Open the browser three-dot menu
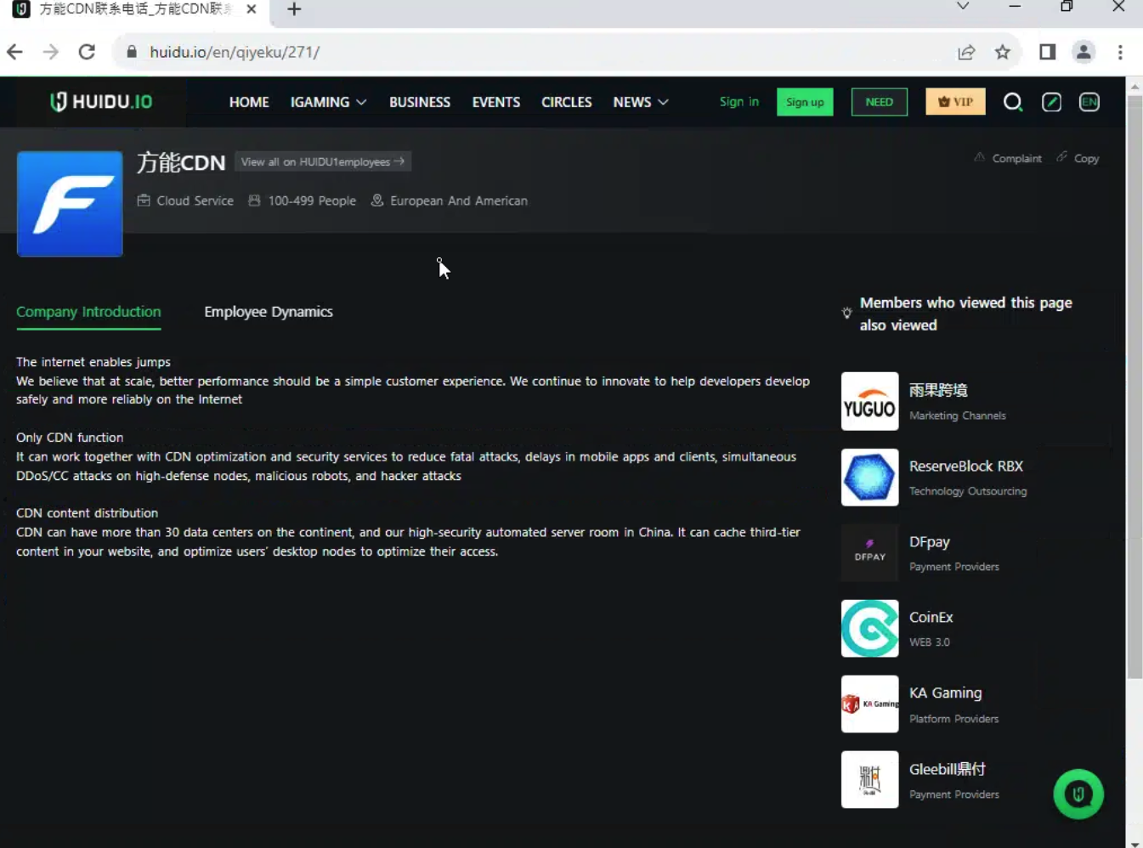The height and width of the screenshot is (848, 1143). 1120,52
